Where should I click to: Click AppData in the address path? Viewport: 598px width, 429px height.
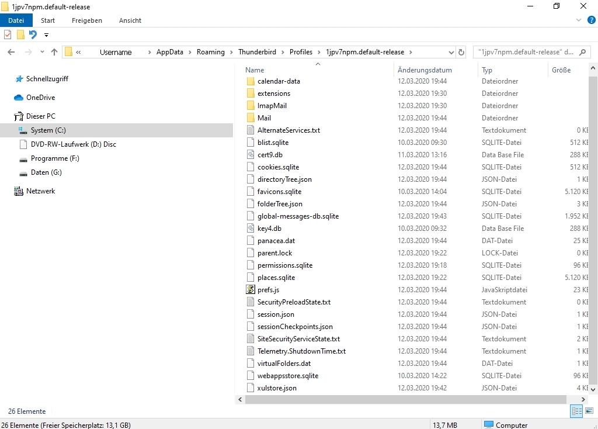pos(170,52)
